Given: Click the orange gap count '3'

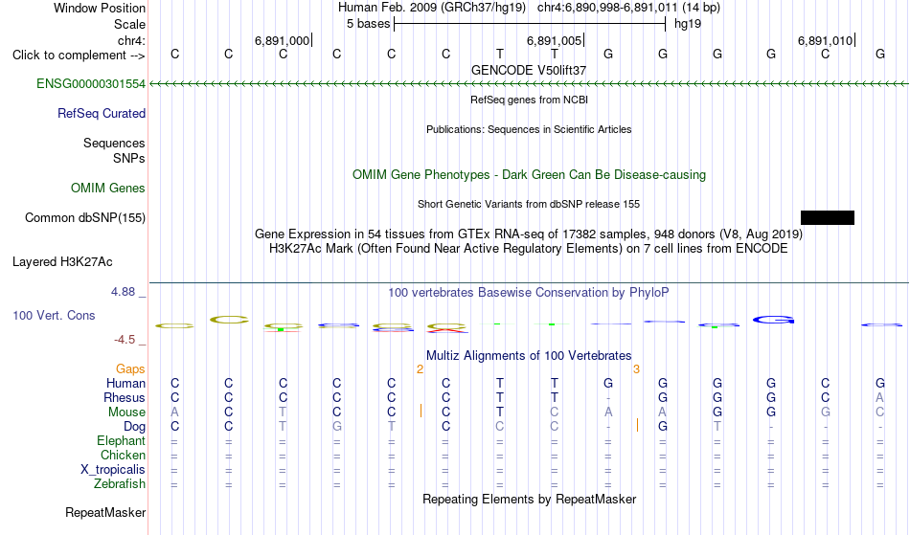Looking at the screenshot, I should (x=637, y=369).
